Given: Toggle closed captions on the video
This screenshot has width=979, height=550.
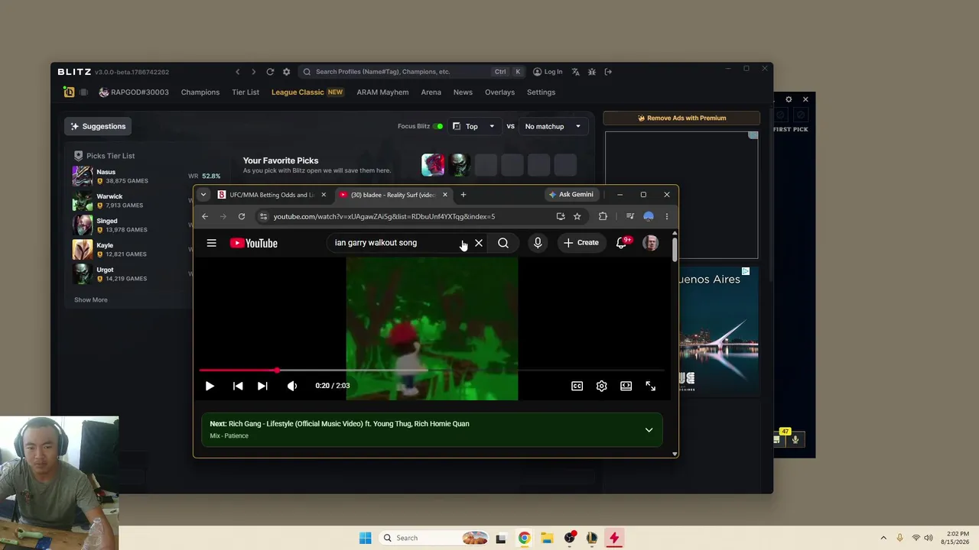Looking at the screenshot, I should 577,386.
